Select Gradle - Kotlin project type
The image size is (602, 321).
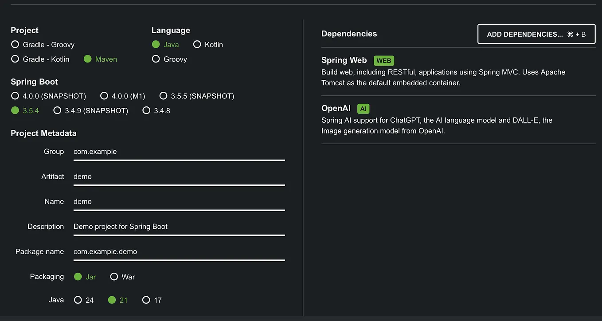pos(15,59)
